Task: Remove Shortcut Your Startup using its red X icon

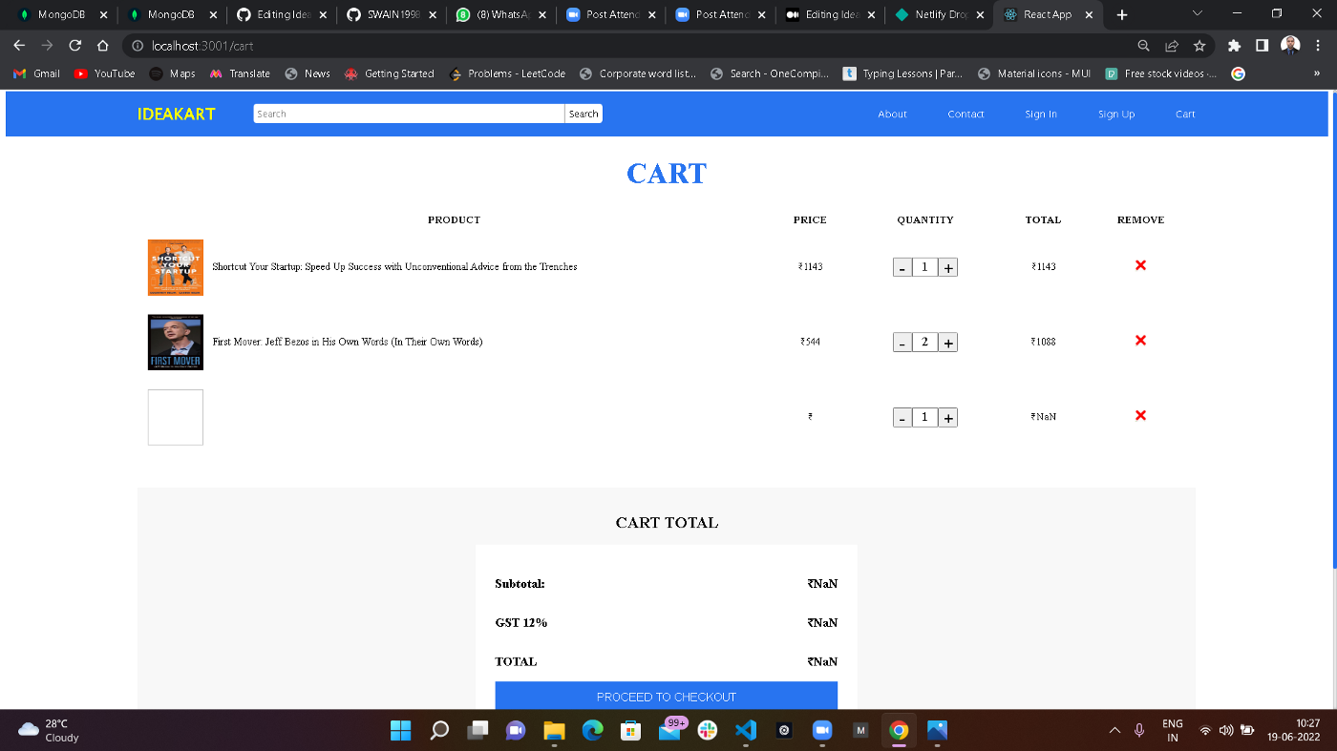Action: 1140,266
